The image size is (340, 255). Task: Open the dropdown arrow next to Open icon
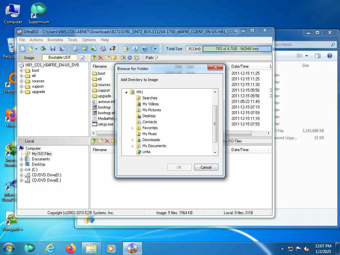point(36,49)
